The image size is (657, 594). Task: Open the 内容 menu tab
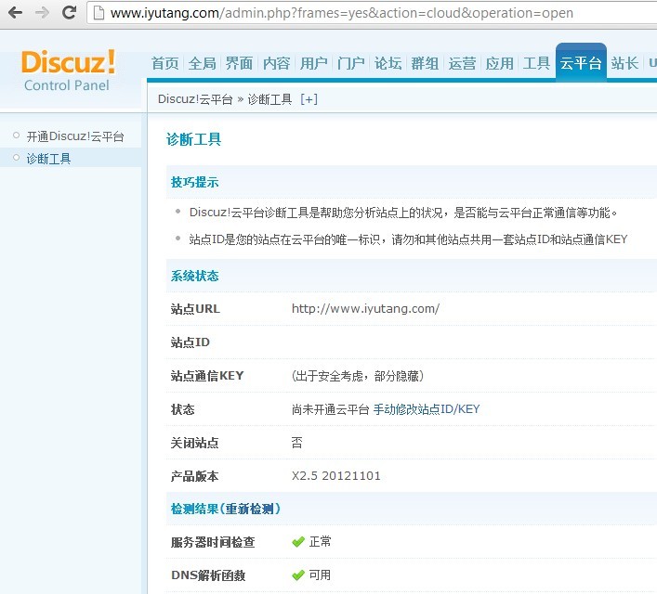pos(277,64)
